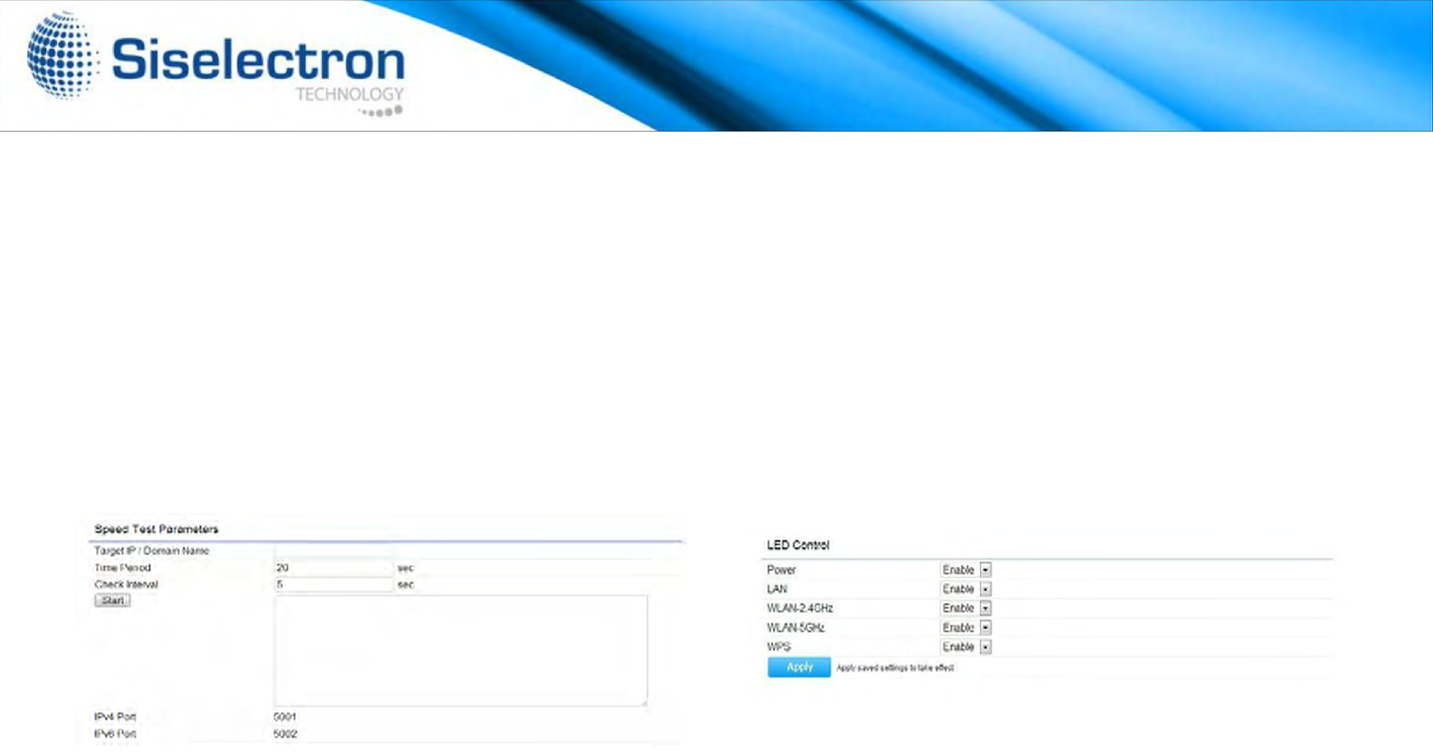Click the "WLAN-5GHz" label
1433x752 pixels.
(795, 627)
